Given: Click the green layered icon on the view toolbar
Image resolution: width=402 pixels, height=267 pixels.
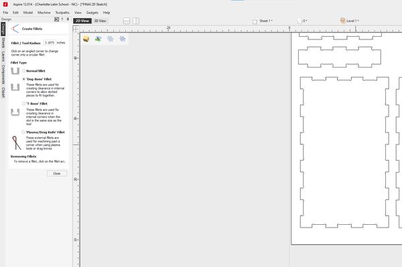Looking at the screenshot, I should click(x=98, y=39).
